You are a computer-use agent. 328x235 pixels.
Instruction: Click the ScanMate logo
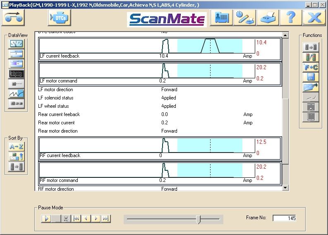point(167,19)
